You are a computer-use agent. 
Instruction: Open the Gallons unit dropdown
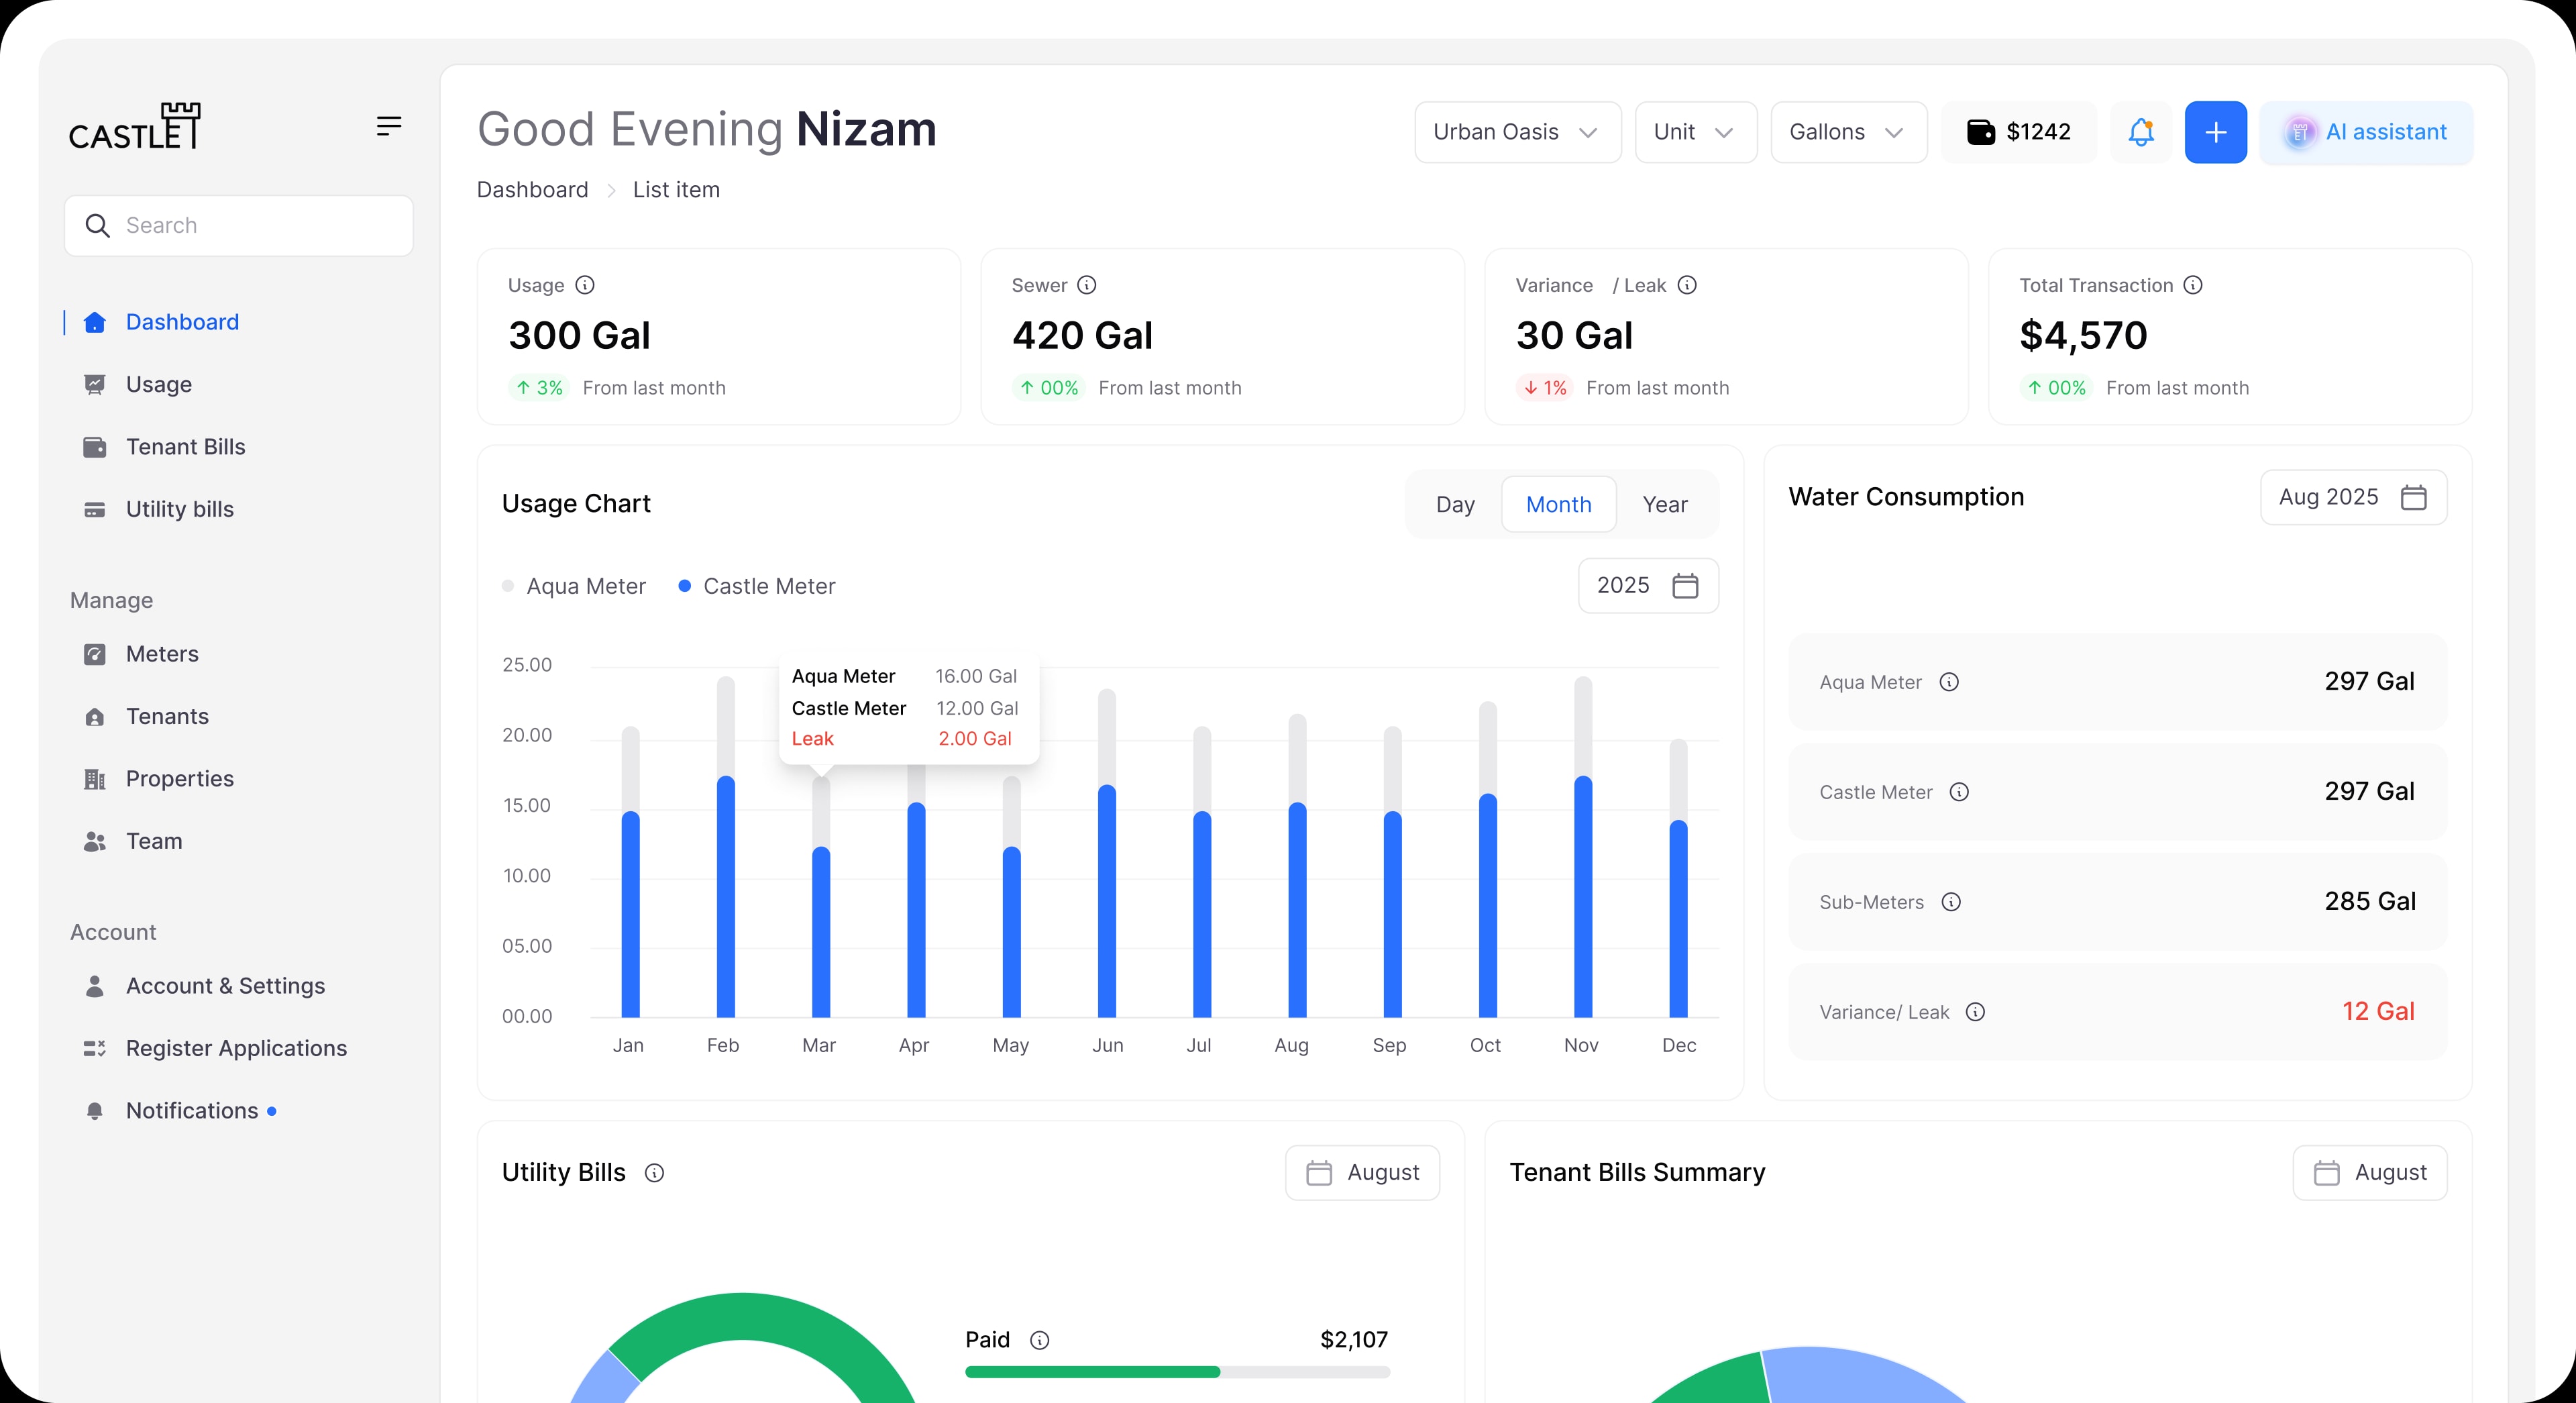pyautogui.click(x=1848, y=132)
